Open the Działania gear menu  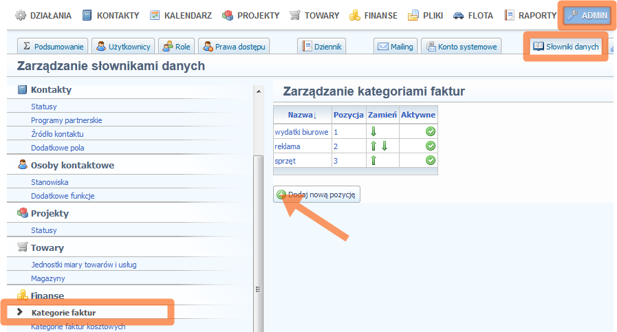(21, 15)
